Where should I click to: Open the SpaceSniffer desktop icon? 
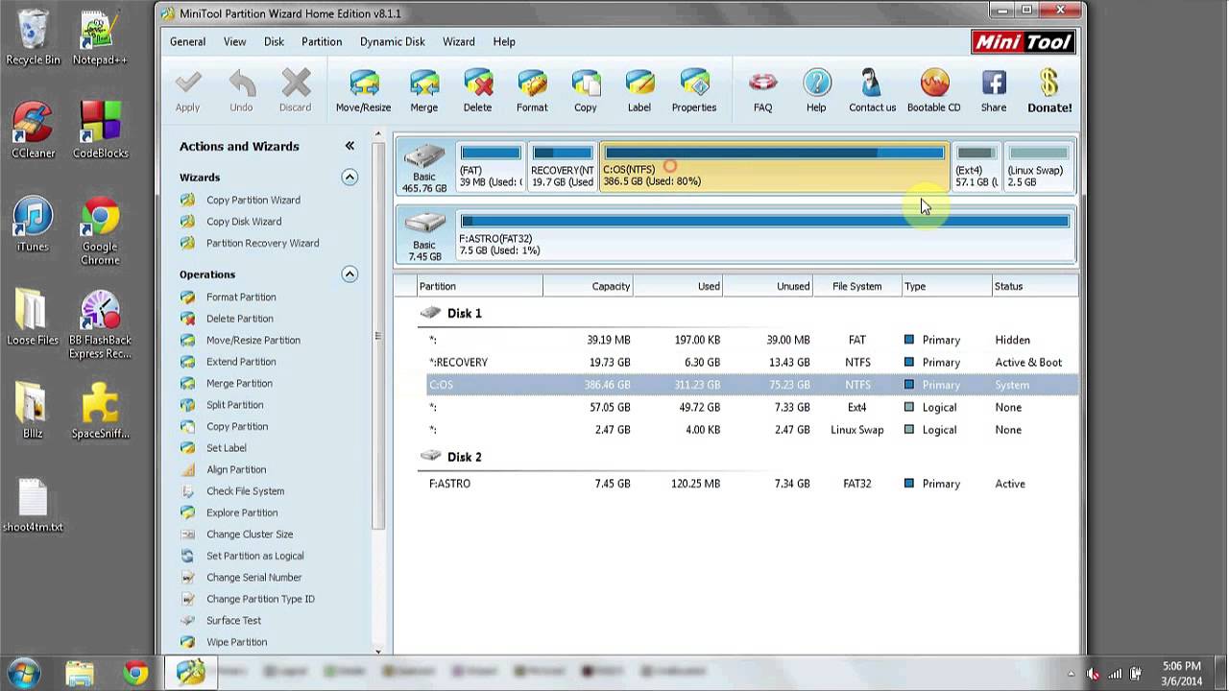(x=100, y=410)
